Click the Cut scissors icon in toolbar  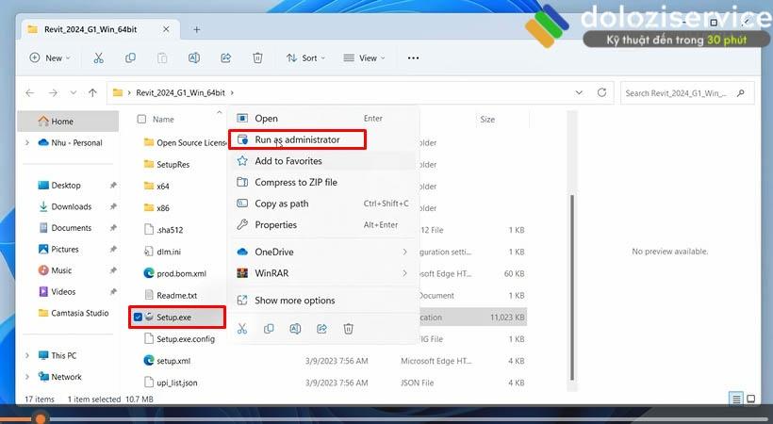[98, 57]
